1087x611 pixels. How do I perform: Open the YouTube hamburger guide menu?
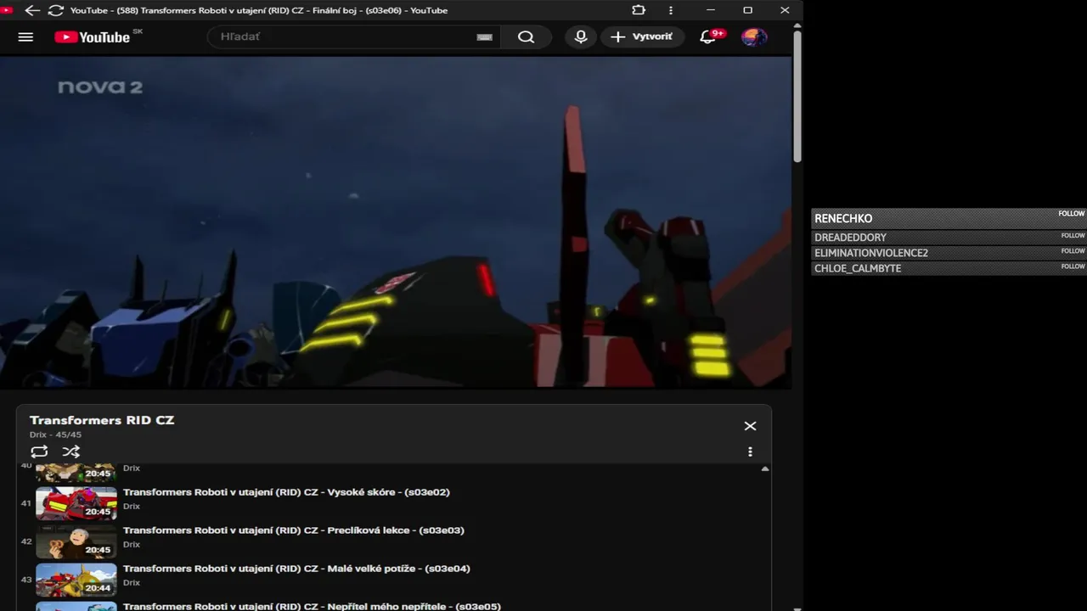click(25, 37)
